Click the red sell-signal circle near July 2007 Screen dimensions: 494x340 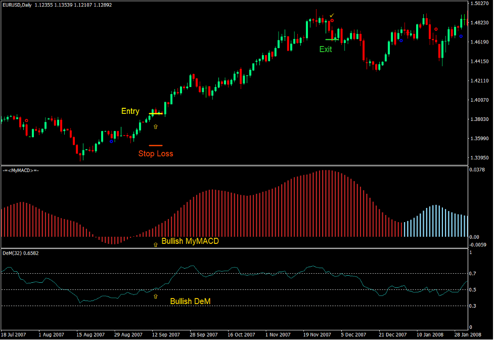pyautogui.click(x=26, y=119)
